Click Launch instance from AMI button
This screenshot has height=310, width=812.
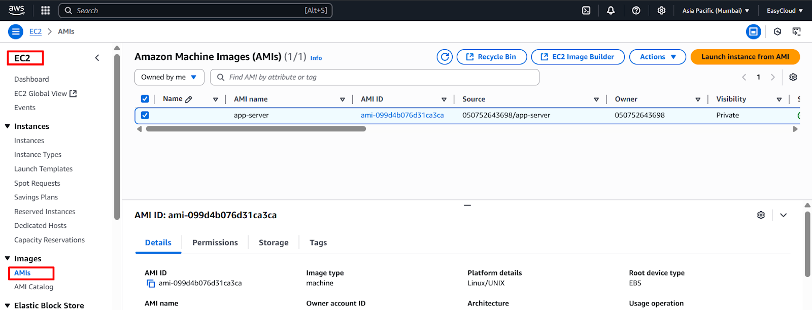coord(745,57)
